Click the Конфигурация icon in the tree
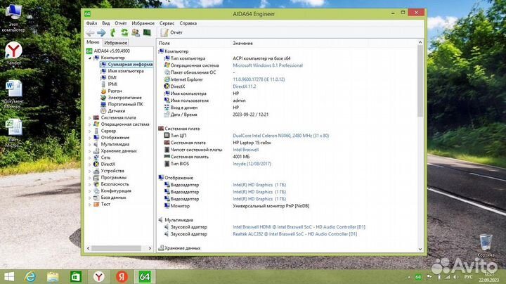The height and width of the screenshot is (284, 506). [96, 191]
